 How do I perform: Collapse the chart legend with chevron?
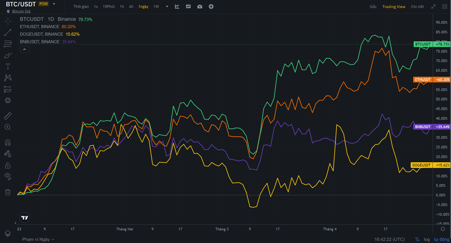click(x=24, y=49)
